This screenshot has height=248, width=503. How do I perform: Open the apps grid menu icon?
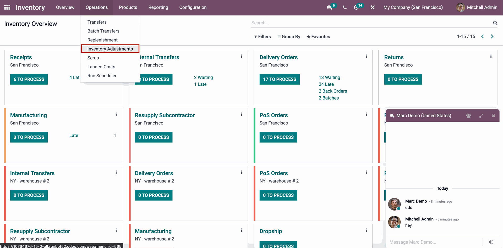coord(7,7)
